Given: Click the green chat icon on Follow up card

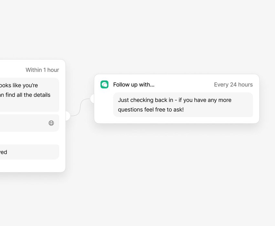Looking at the screenshot, I should click(104, 85).
